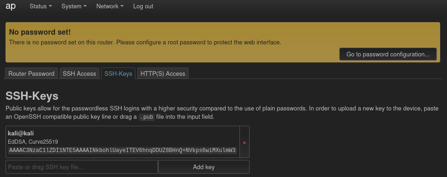Open the Network dropdown menu
447x177 pixels.
coord(110,6)
